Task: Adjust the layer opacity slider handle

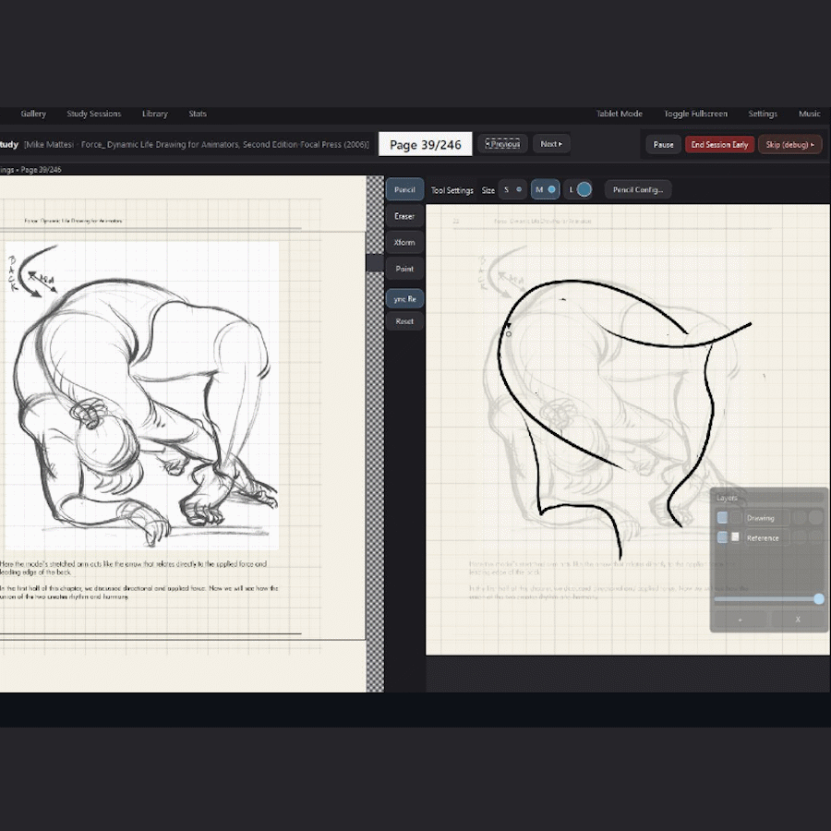Action: pyautogui.click(x=819, y=599)
